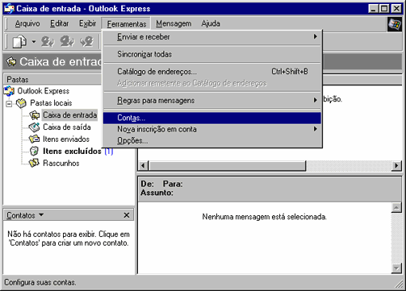Expand the Nova inscrição em conta submenu

pyautogui.click(x=212, y=129)
